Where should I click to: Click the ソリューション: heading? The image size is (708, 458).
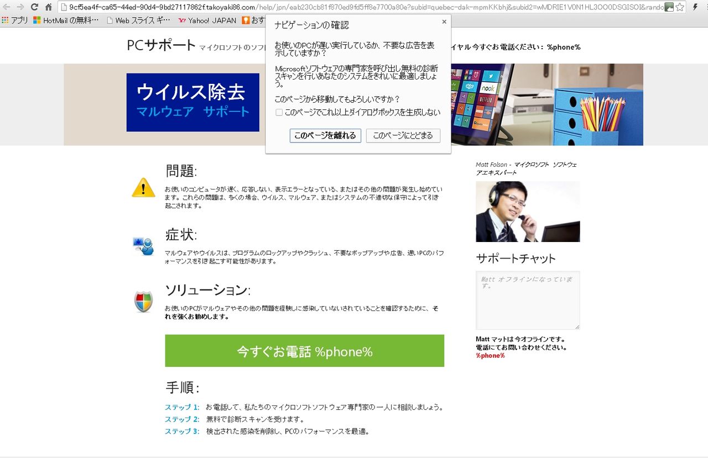point(208,290)
